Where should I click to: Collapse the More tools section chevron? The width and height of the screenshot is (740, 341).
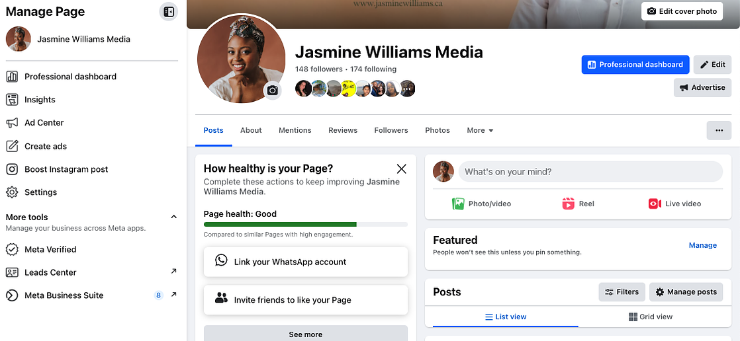pyautogui.click(x=173, y=217)
